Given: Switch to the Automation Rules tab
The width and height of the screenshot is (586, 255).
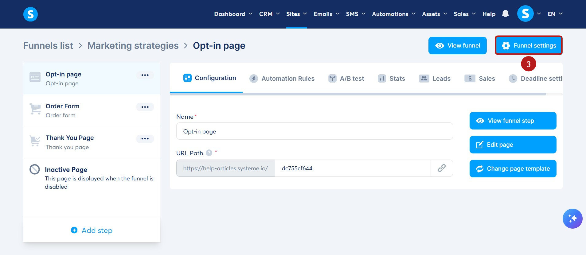Looking at the screenshot, I should (x=282, y=79).
